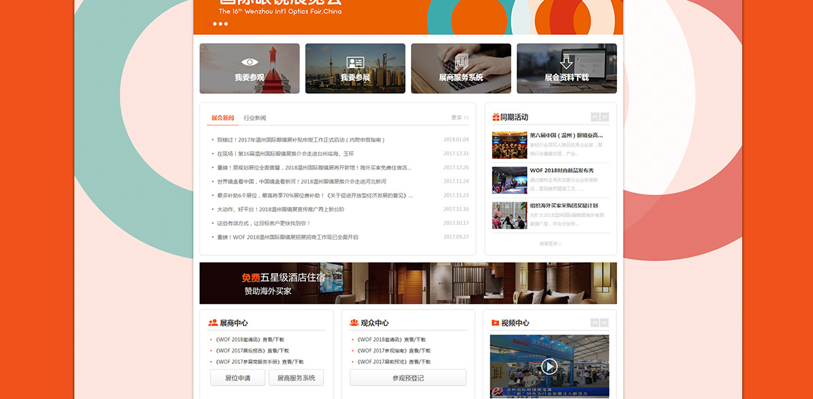
Task: Click the 展位申请 button
Action: coord(237,378)
